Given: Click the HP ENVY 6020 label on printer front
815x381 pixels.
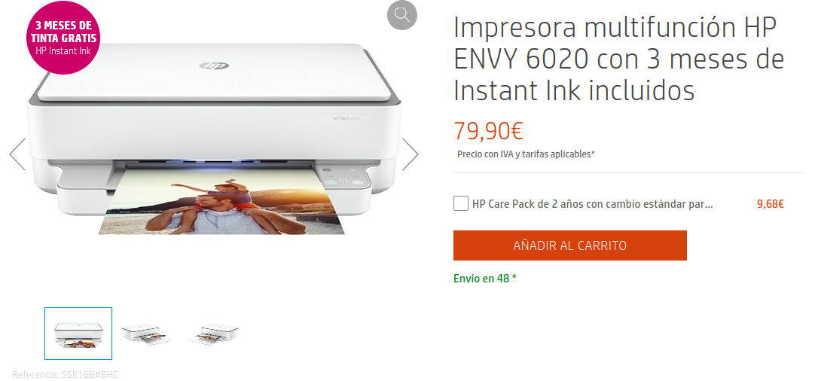Looking at the screenshot, I should [346, 118].
